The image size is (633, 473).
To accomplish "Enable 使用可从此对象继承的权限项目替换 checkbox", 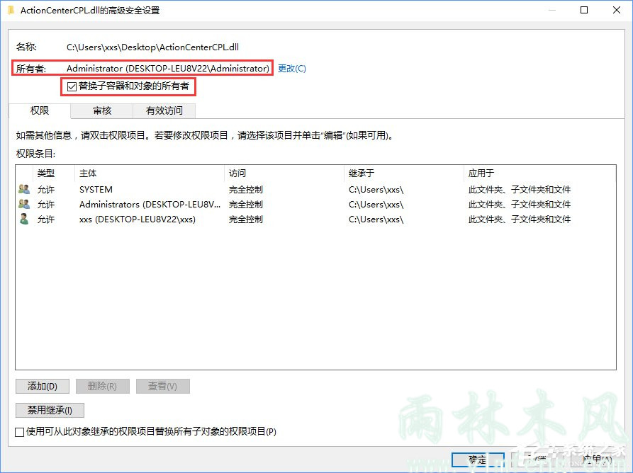I will pyautogui.click(x=19, y=432).
